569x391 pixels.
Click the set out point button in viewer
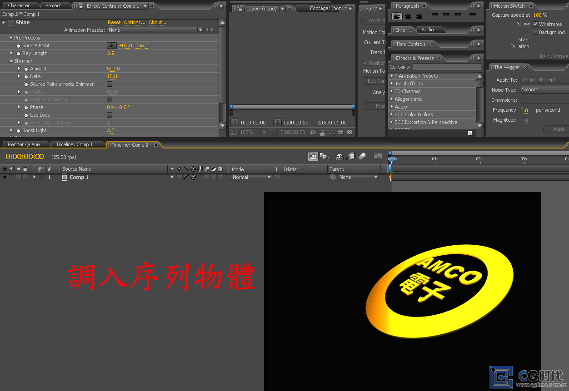[x=277, y=123]
